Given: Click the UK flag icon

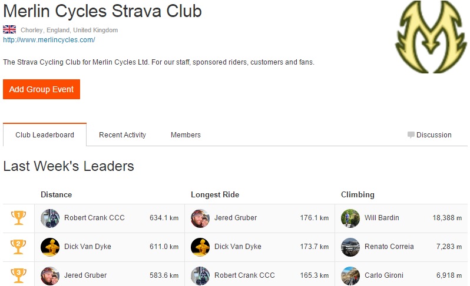Looking at the screenshot, I should pyautogui.click(x=9, y=29).
